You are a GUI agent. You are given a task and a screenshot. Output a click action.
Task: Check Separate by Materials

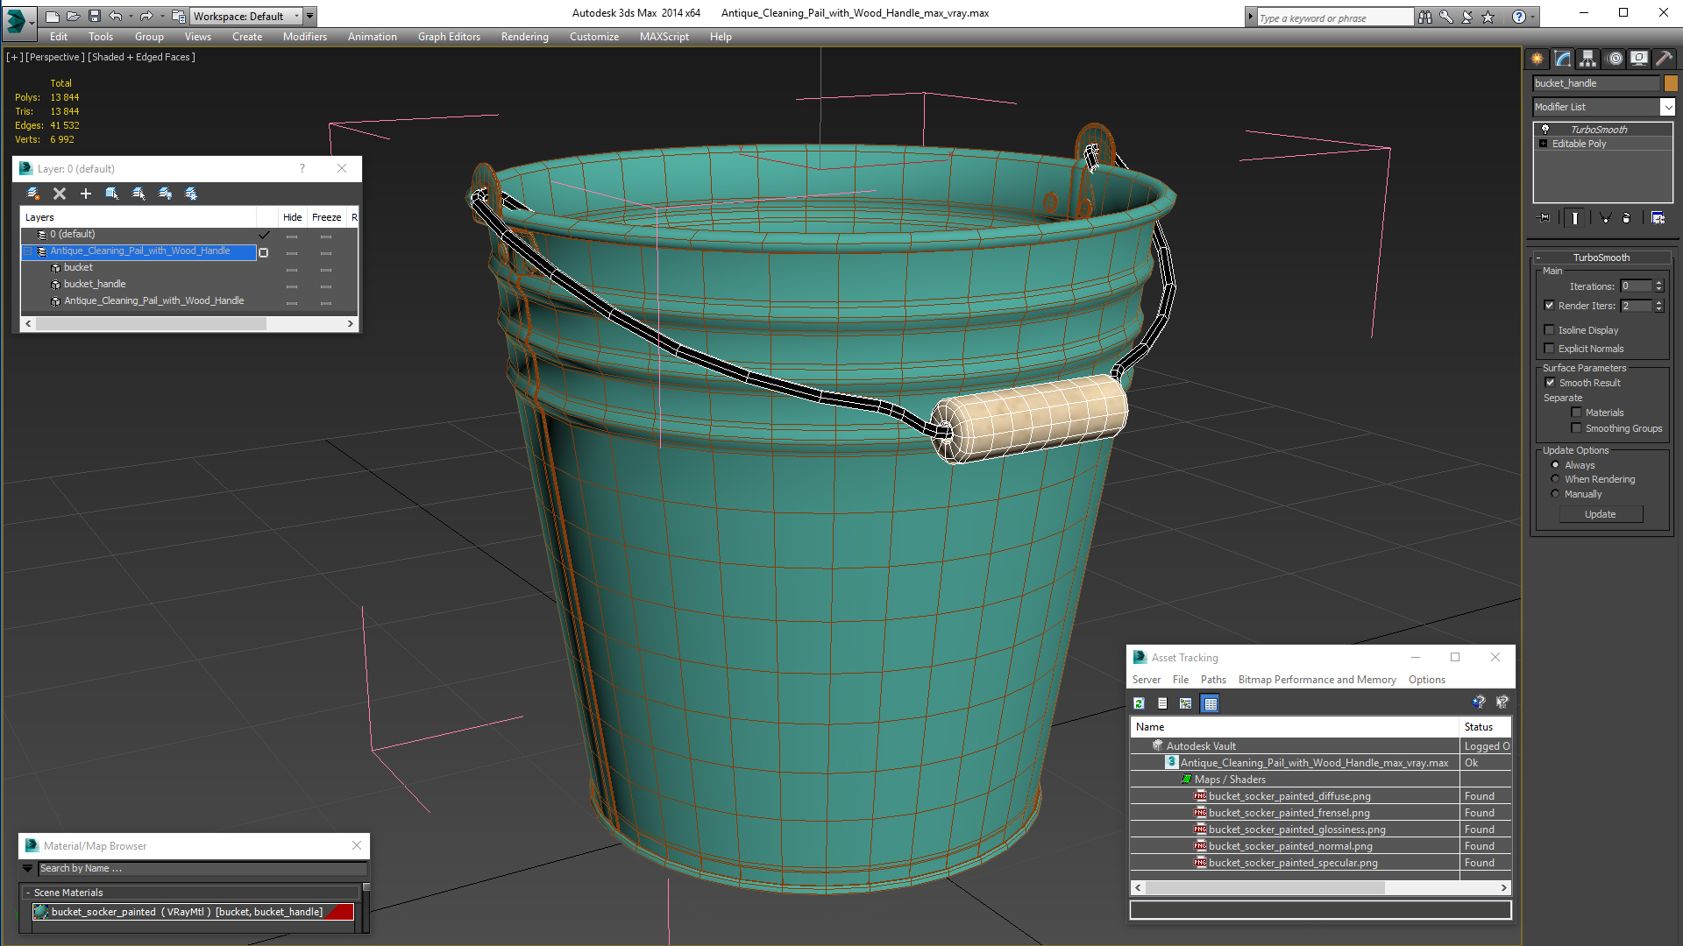1577,413
